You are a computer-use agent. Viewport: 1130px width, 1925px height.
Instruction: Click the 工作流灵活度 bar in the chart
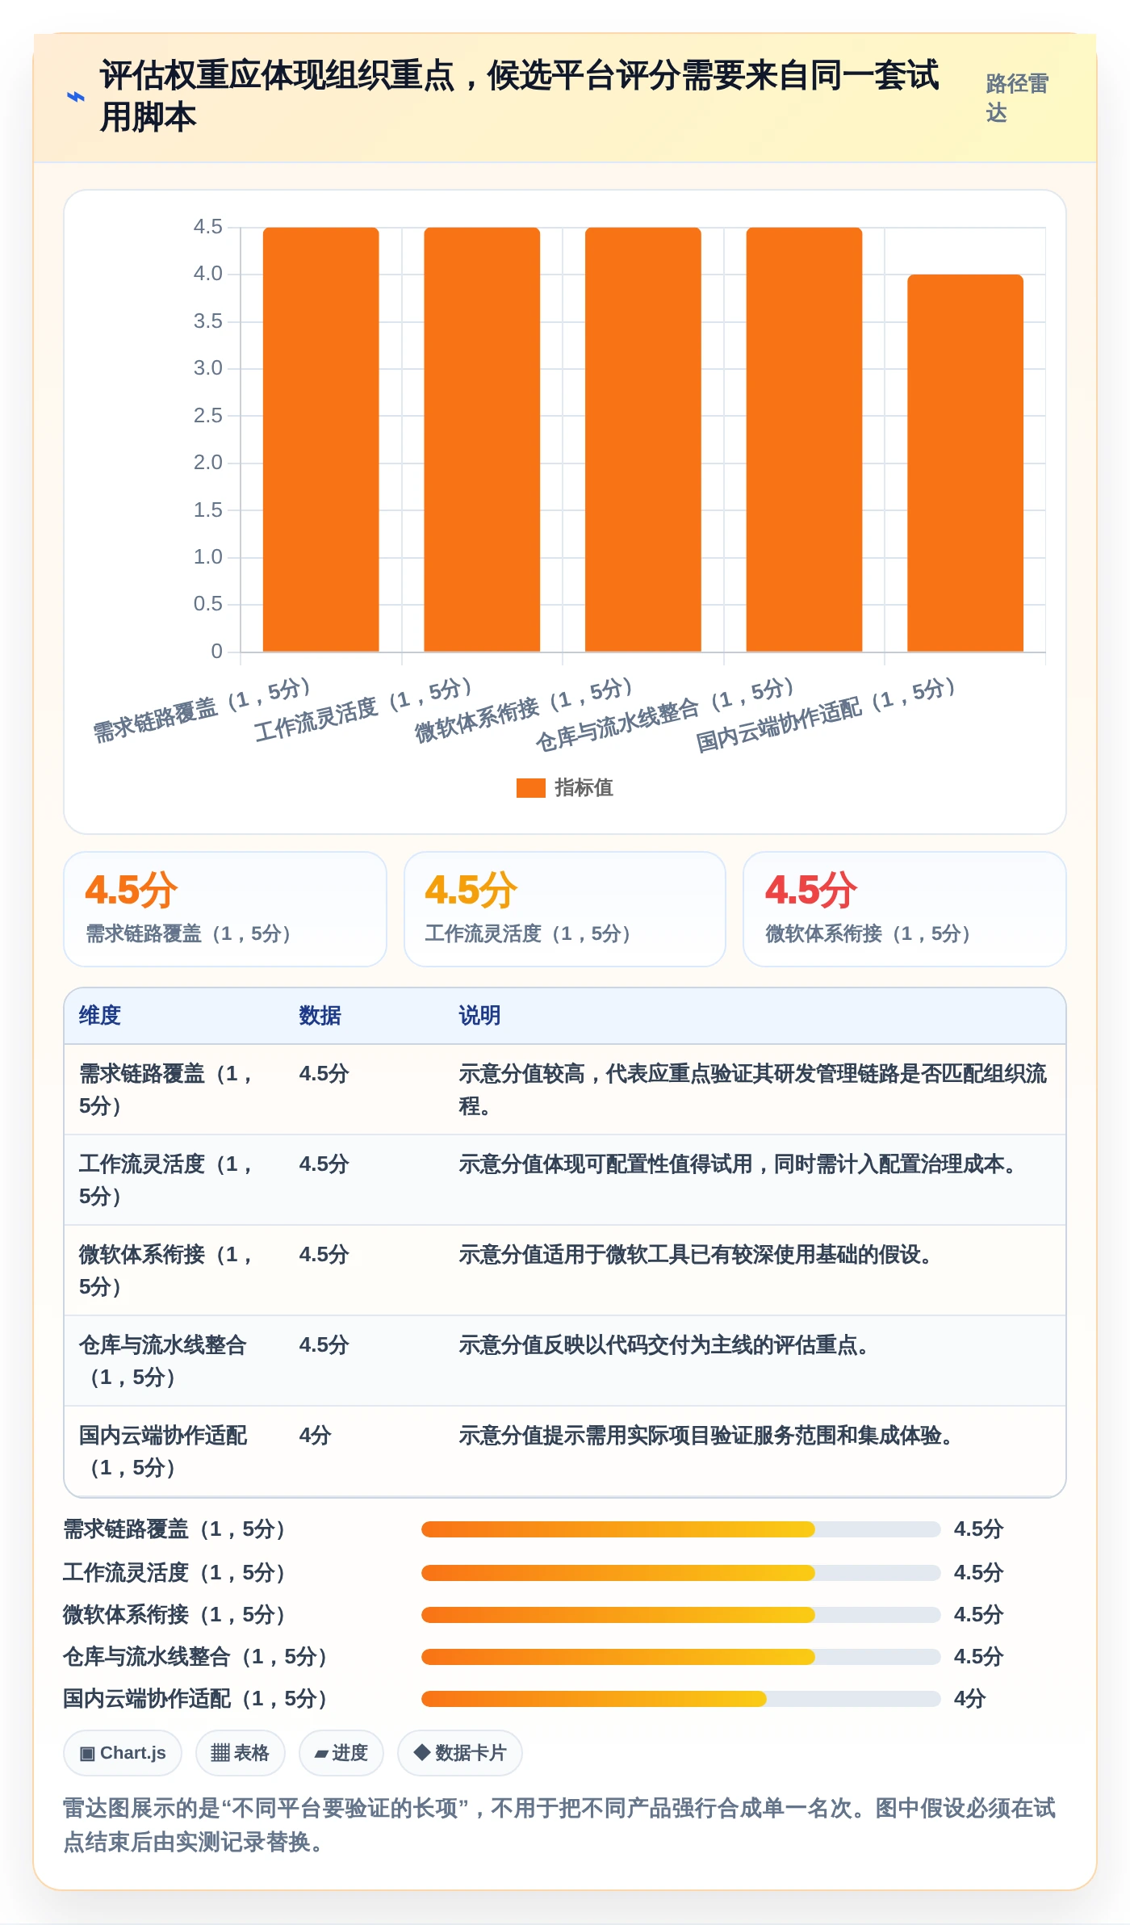[x=482, y=439]
